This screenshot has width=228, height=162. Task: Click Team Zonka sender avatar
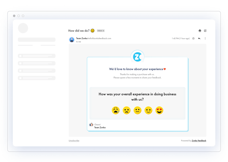coord(72,40)
